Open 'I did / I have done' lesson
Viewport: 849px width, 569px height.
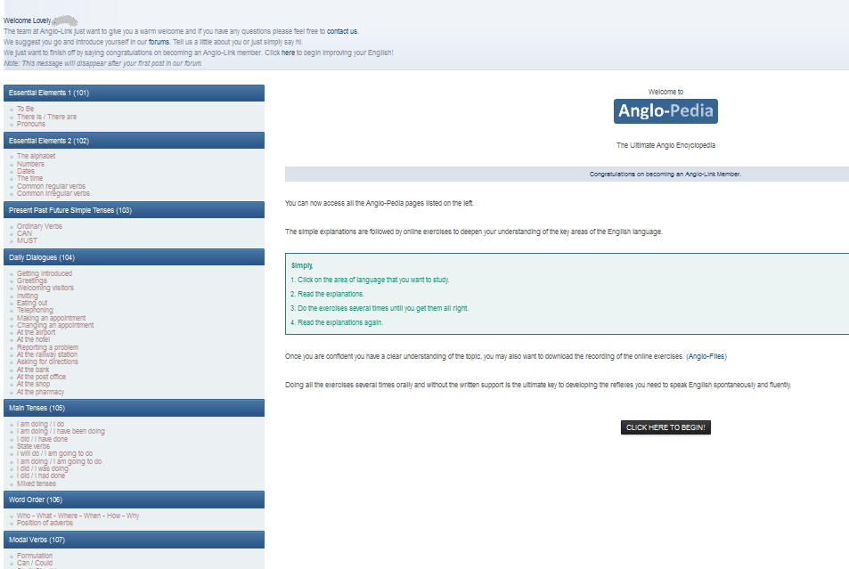(x=42, y=440)
